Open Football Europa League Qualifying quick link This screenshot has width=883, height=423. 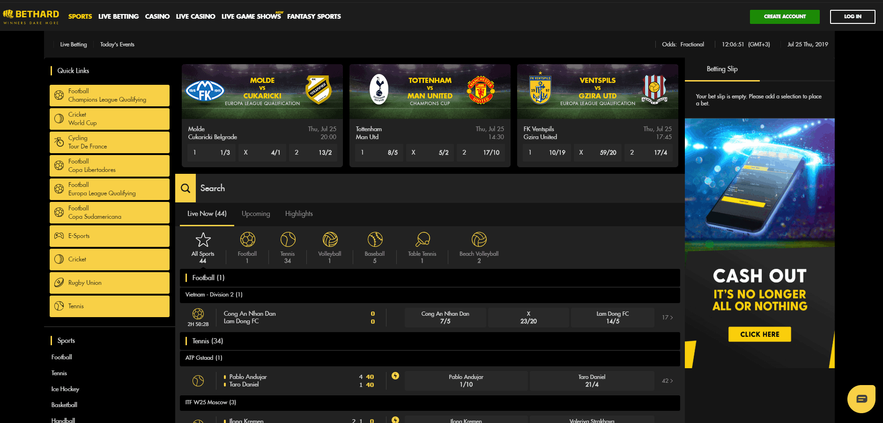tap(110, 189)
